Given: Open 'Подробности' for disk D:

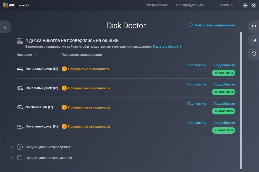Looking at the screenshot, I should point(225,84).
